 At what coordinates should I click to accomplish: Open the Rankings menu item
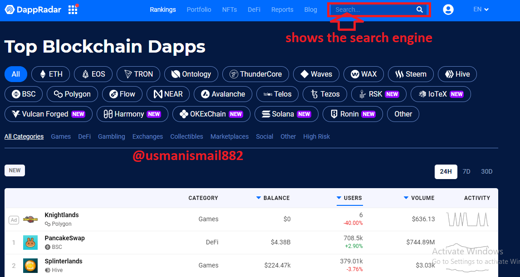[x=163, y=10]
